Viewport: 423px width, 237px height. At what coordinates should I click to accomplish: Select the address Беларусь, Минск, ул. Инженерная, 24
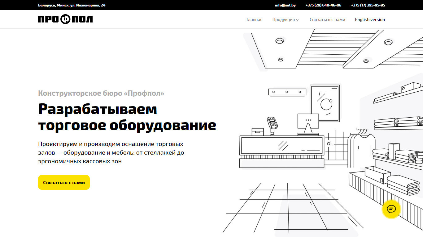(72, 5)
